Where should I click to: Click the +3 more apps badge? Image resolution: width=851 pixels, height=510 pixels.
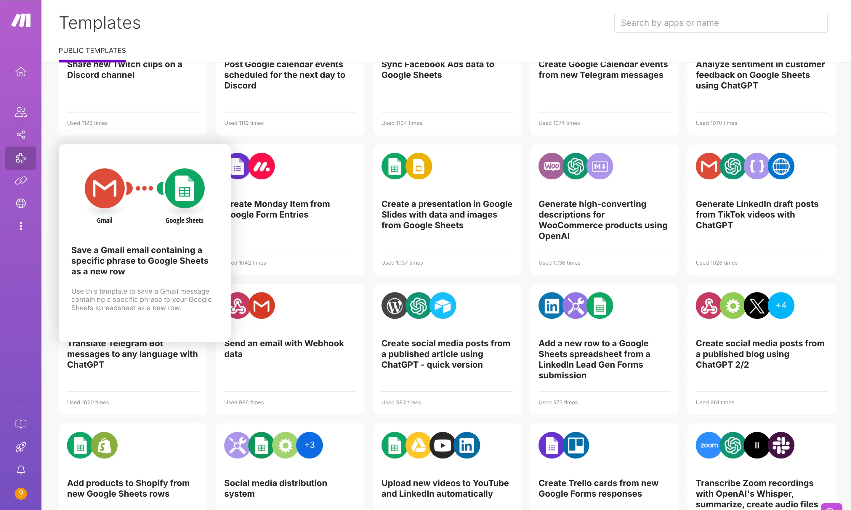(310, 445)
